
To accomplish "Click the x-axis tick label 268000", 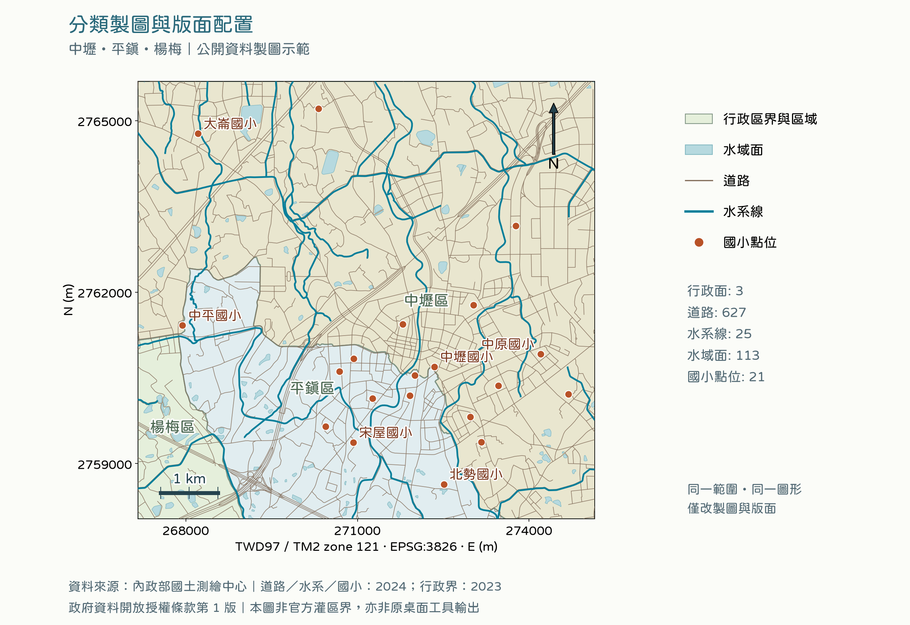I will coord(185,531).
